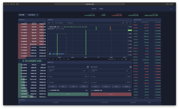
Task: Expand the Sell order type dropdown
Action: (x=111, y=71)
